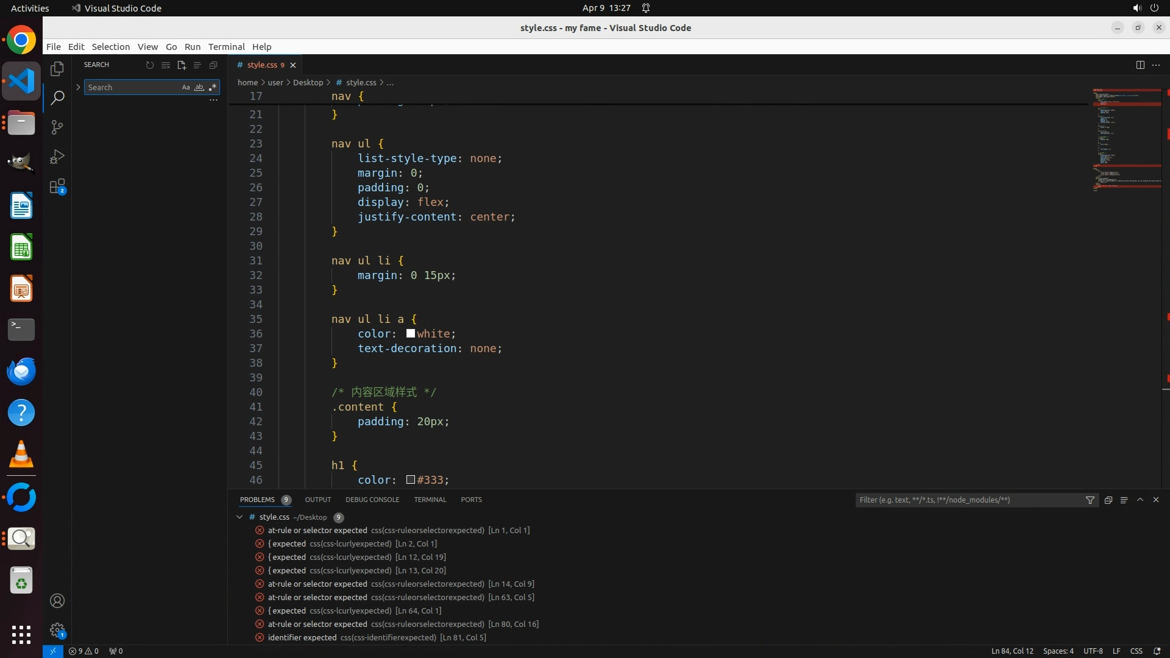This screenshot has width=1170, height=658.
Task: Expand the Toggle Replace chevron
Action: [78, 88]
